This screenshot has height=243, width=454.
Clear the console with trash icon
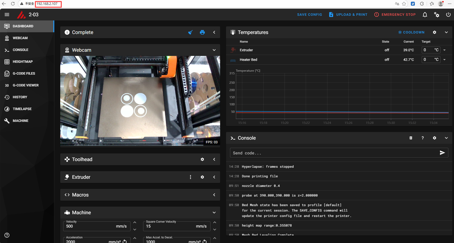click(411, 138)
